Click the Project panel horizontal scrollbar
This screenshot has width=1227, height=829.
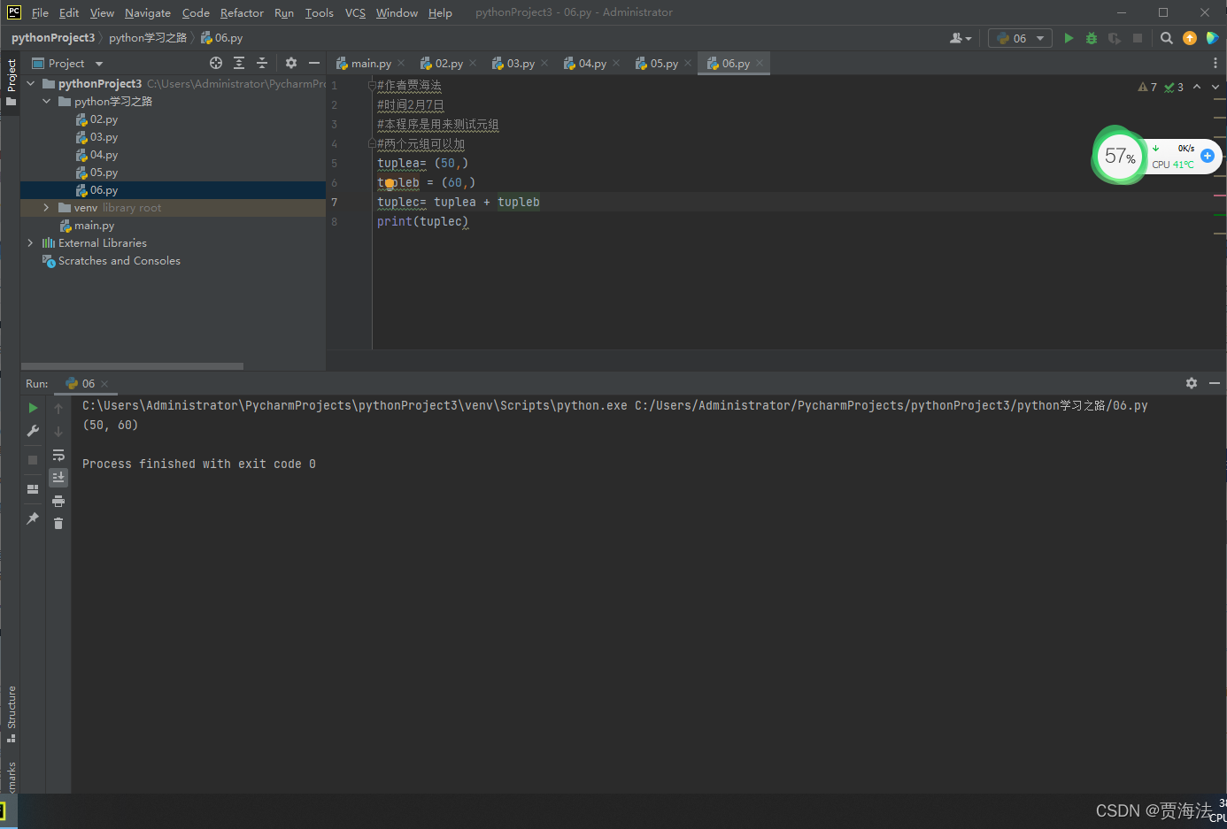tap(132, 365)
